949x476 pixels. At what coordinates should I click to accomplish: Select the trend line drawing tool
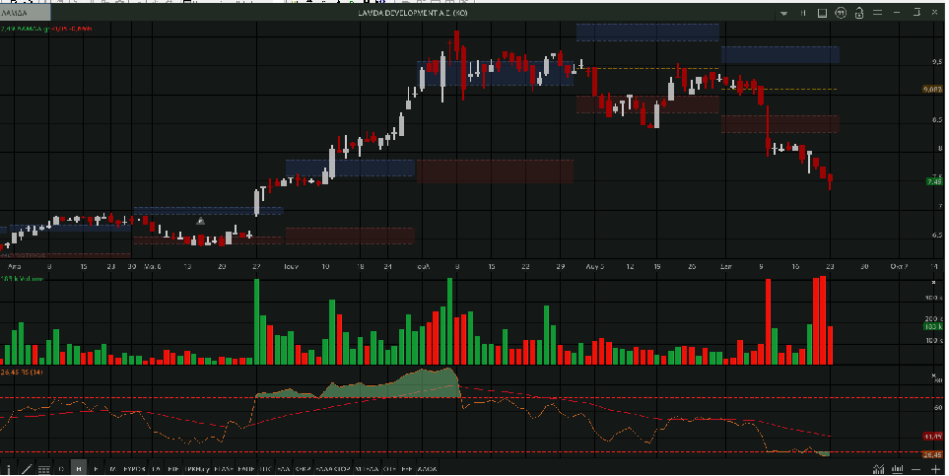click(x=27, y=469)
